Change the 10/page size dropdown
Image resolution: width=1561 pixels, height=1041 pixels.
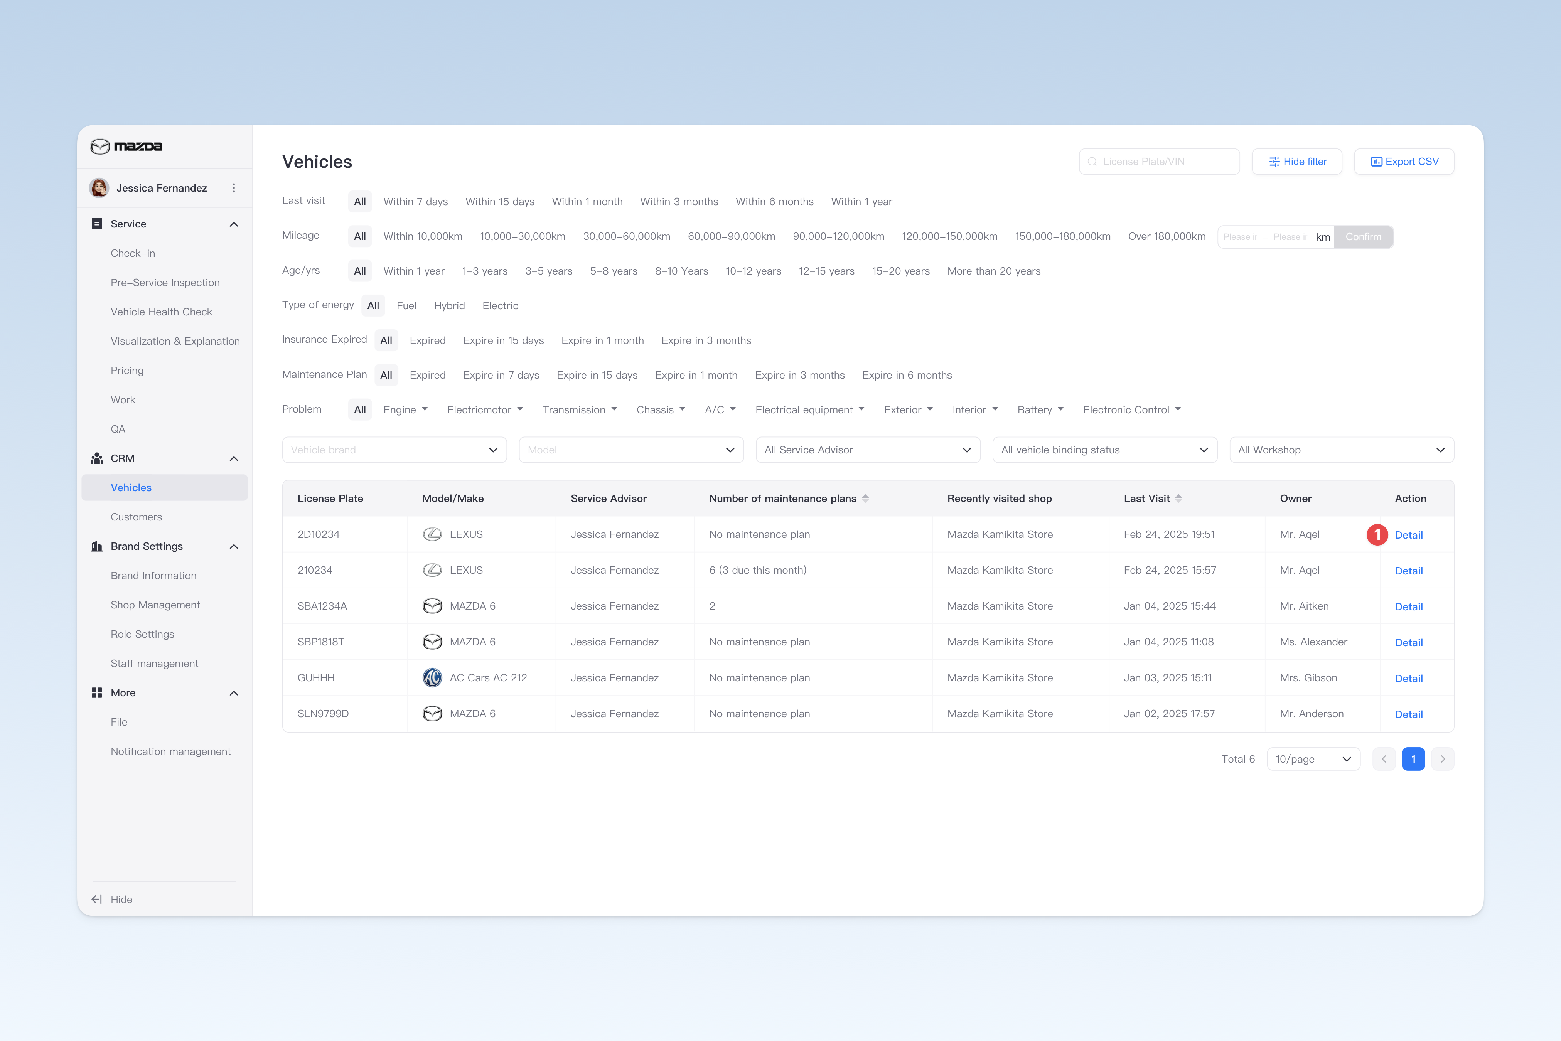click(x=1313, y=759)
